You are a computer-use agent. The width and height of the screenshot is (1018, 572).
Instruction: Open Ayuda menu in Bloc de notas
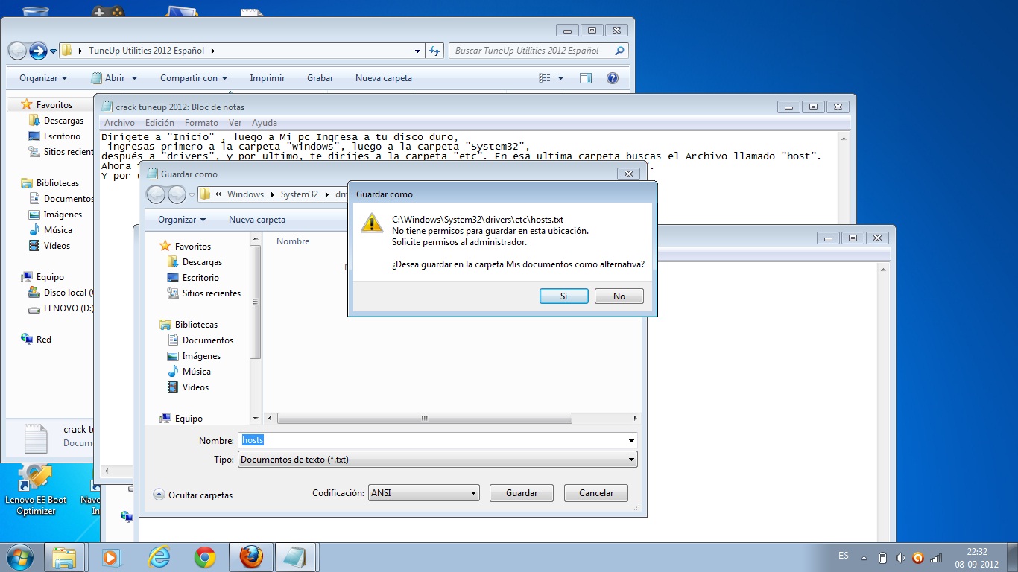point(265,123)
